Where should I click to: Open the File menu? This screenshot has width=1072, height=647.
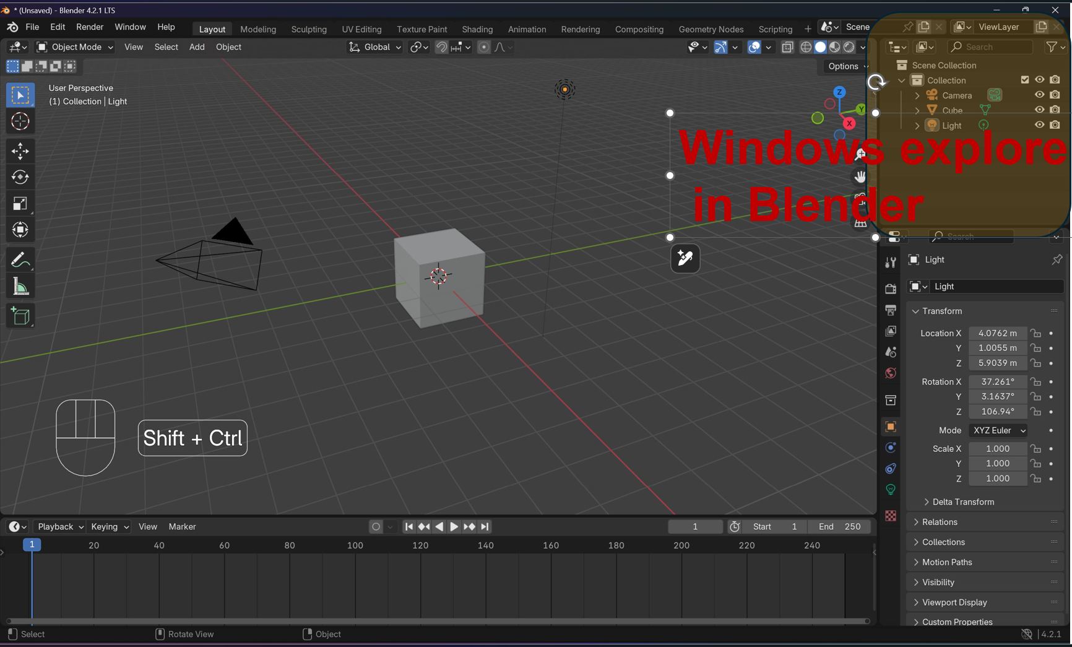[32, 27]
